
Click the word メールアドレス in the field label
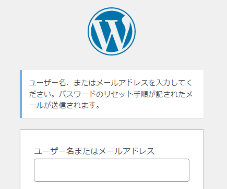tap(127, 151)
